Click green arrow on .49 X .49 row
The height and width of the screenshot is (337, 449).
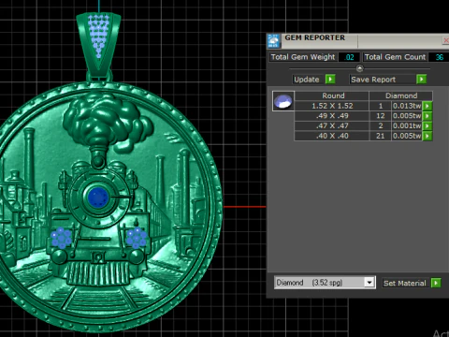tap(427, 116)
